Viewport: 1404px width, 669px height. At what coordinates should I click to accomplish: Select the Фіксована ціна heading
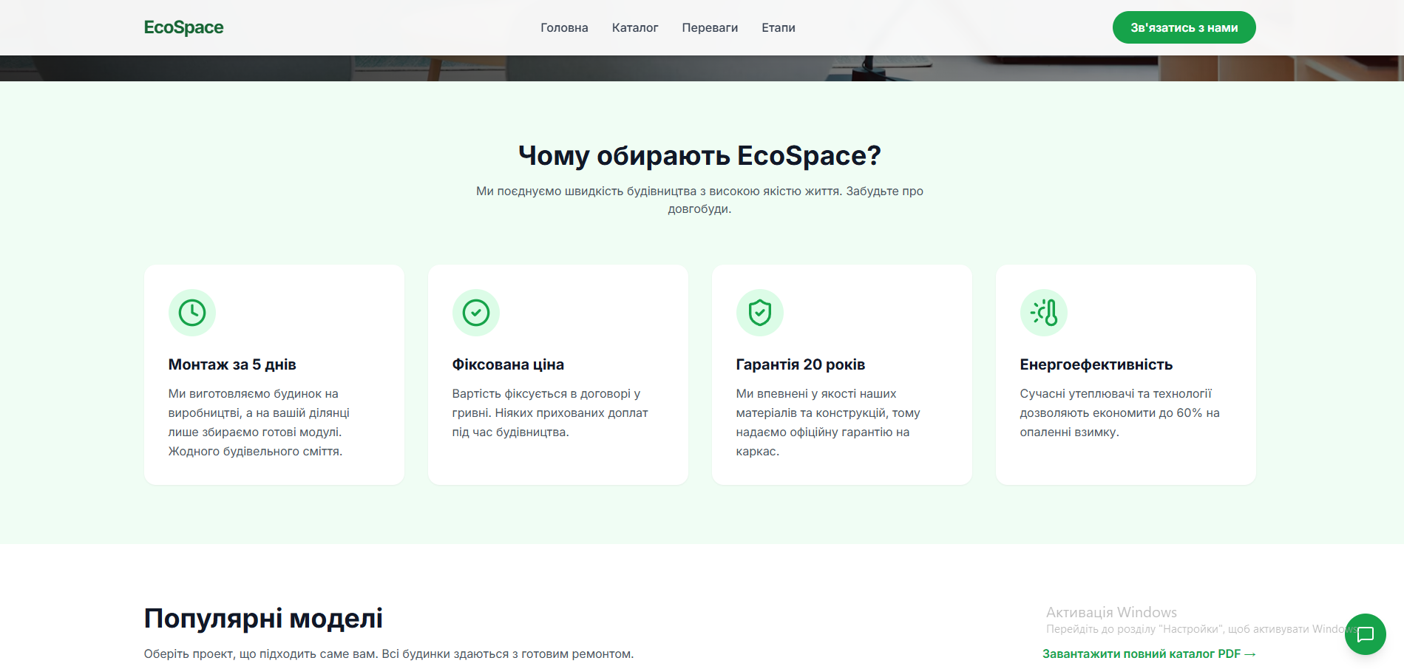[508, 364]
